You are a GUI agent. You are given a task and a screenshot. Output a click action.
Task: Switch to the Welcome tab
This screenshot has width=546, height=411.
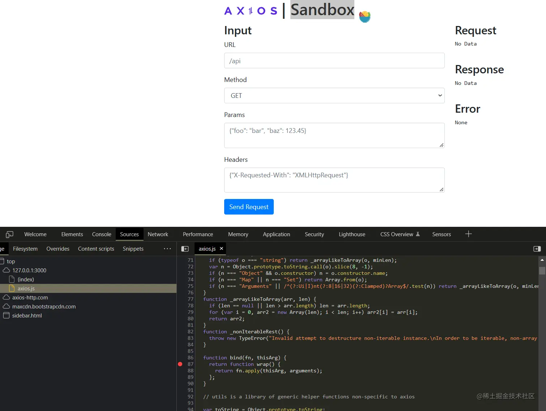pyautogui.click(x=35, y=234)
